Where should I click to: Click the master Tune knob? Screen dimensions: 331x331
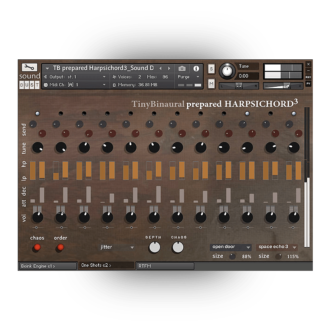coord(227,71)
